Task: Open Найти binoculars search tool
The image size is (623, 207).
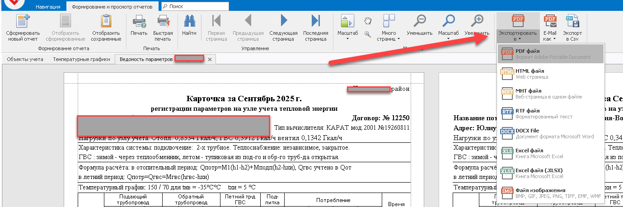Action: (189, 22)
